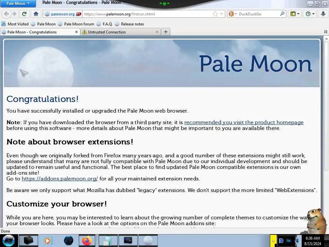Image resolution: width=329 pixels, height=247 pixels.
Task: Open the green document taskbar icon
Action: [108, 241]
